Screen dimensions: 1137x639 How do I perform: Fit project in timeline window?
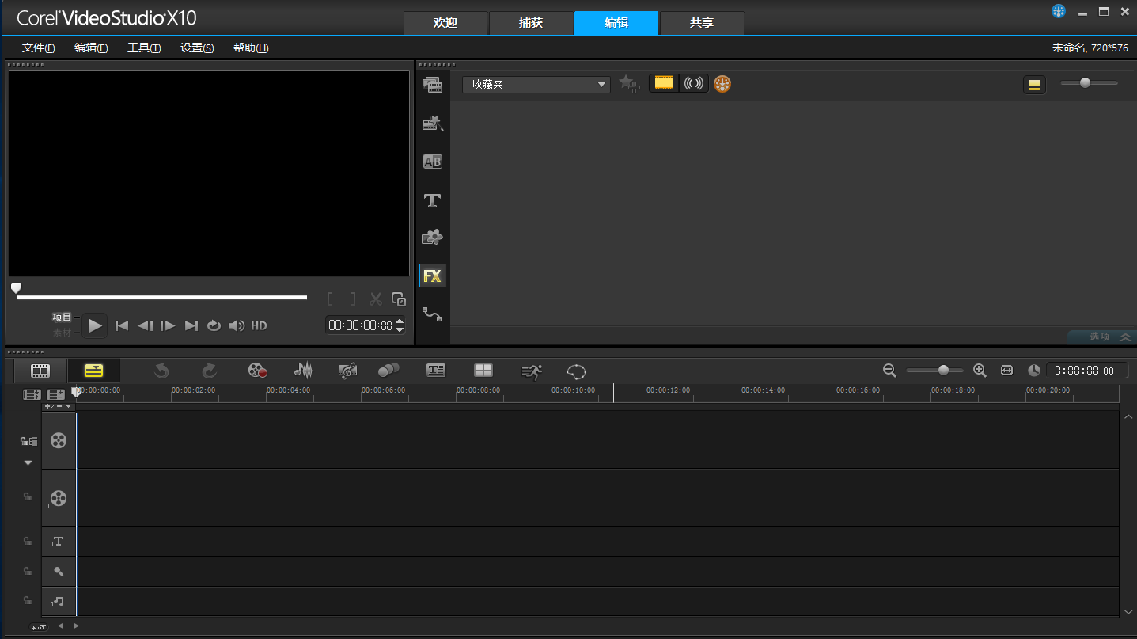pos(1006,370)
